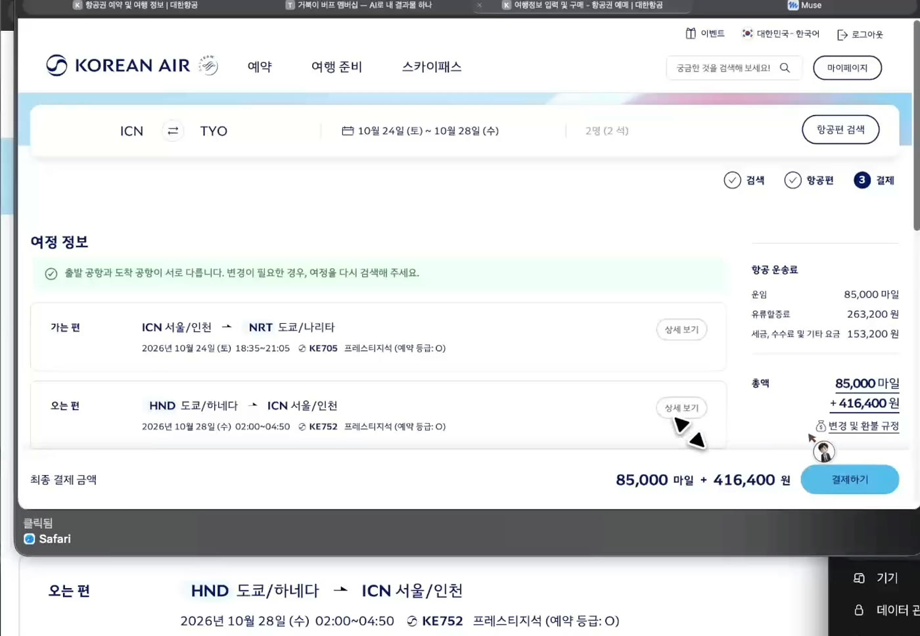Open the 예약 menu
920x636 pixels.
point(260,66)
